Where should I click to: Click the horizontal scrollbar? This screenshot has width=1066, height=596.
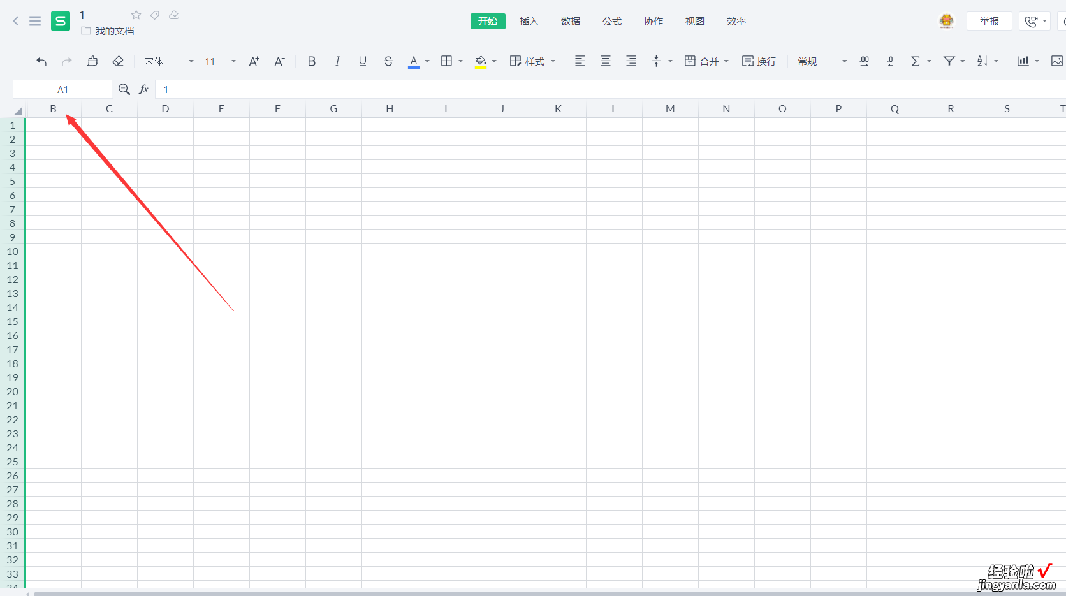548,593
